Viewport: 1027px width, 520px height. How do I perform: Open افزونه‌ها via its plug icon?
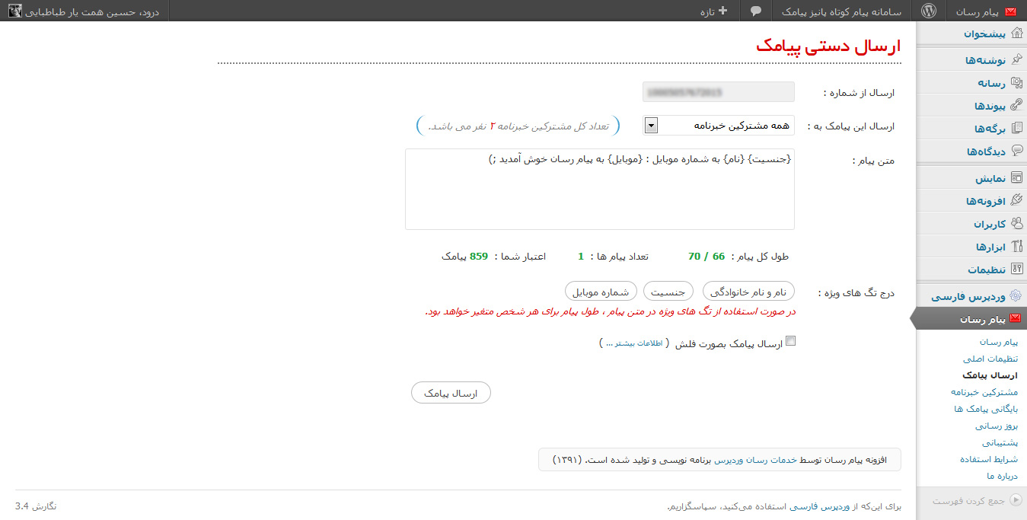point(1016,201)
